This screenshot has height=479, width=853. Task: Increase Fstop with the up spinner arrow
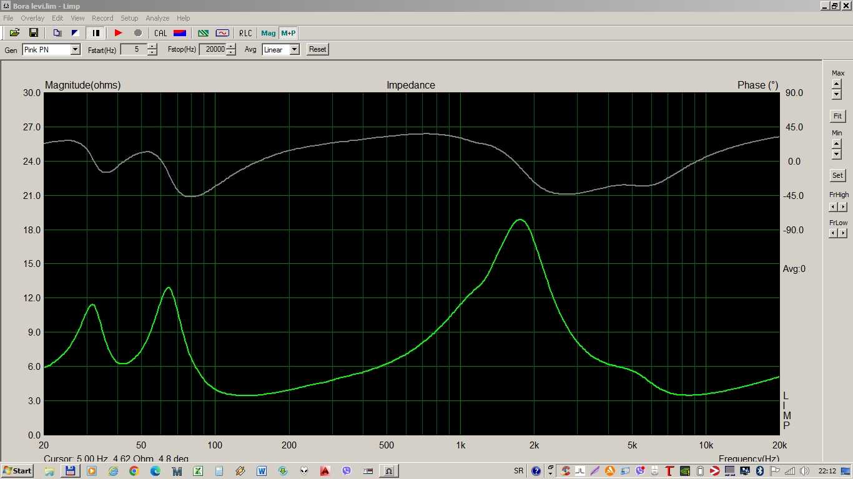coord(231,46)
